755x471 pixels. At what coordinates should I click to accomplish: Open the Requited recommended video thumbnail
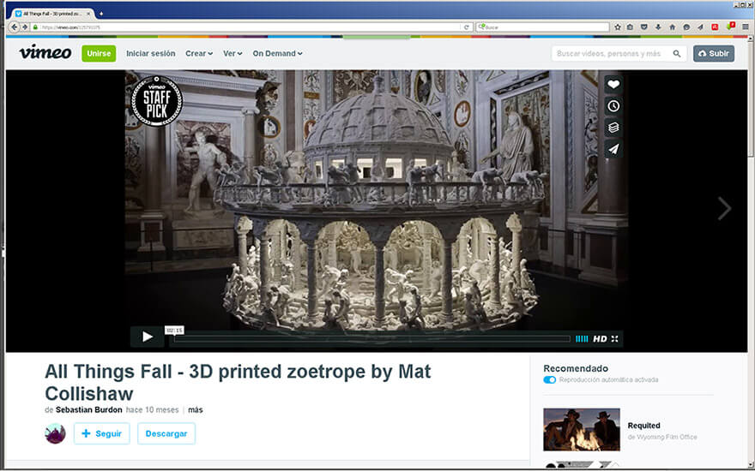[582, 430]
